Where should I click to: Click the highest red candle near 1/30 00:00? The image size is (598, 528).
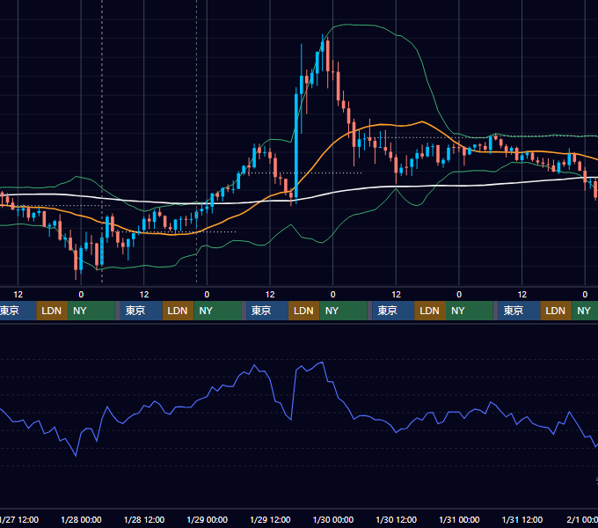pos(328,55)
